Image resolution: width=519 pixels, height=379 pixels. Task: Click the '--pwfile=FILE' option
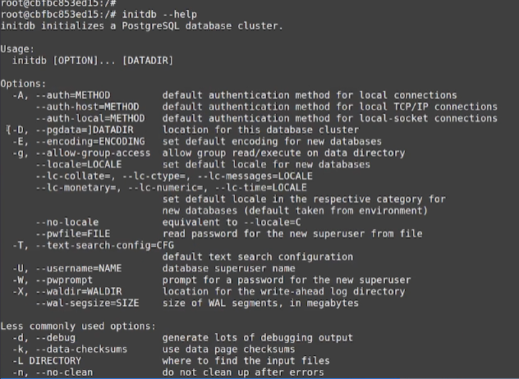coord(73,234)
